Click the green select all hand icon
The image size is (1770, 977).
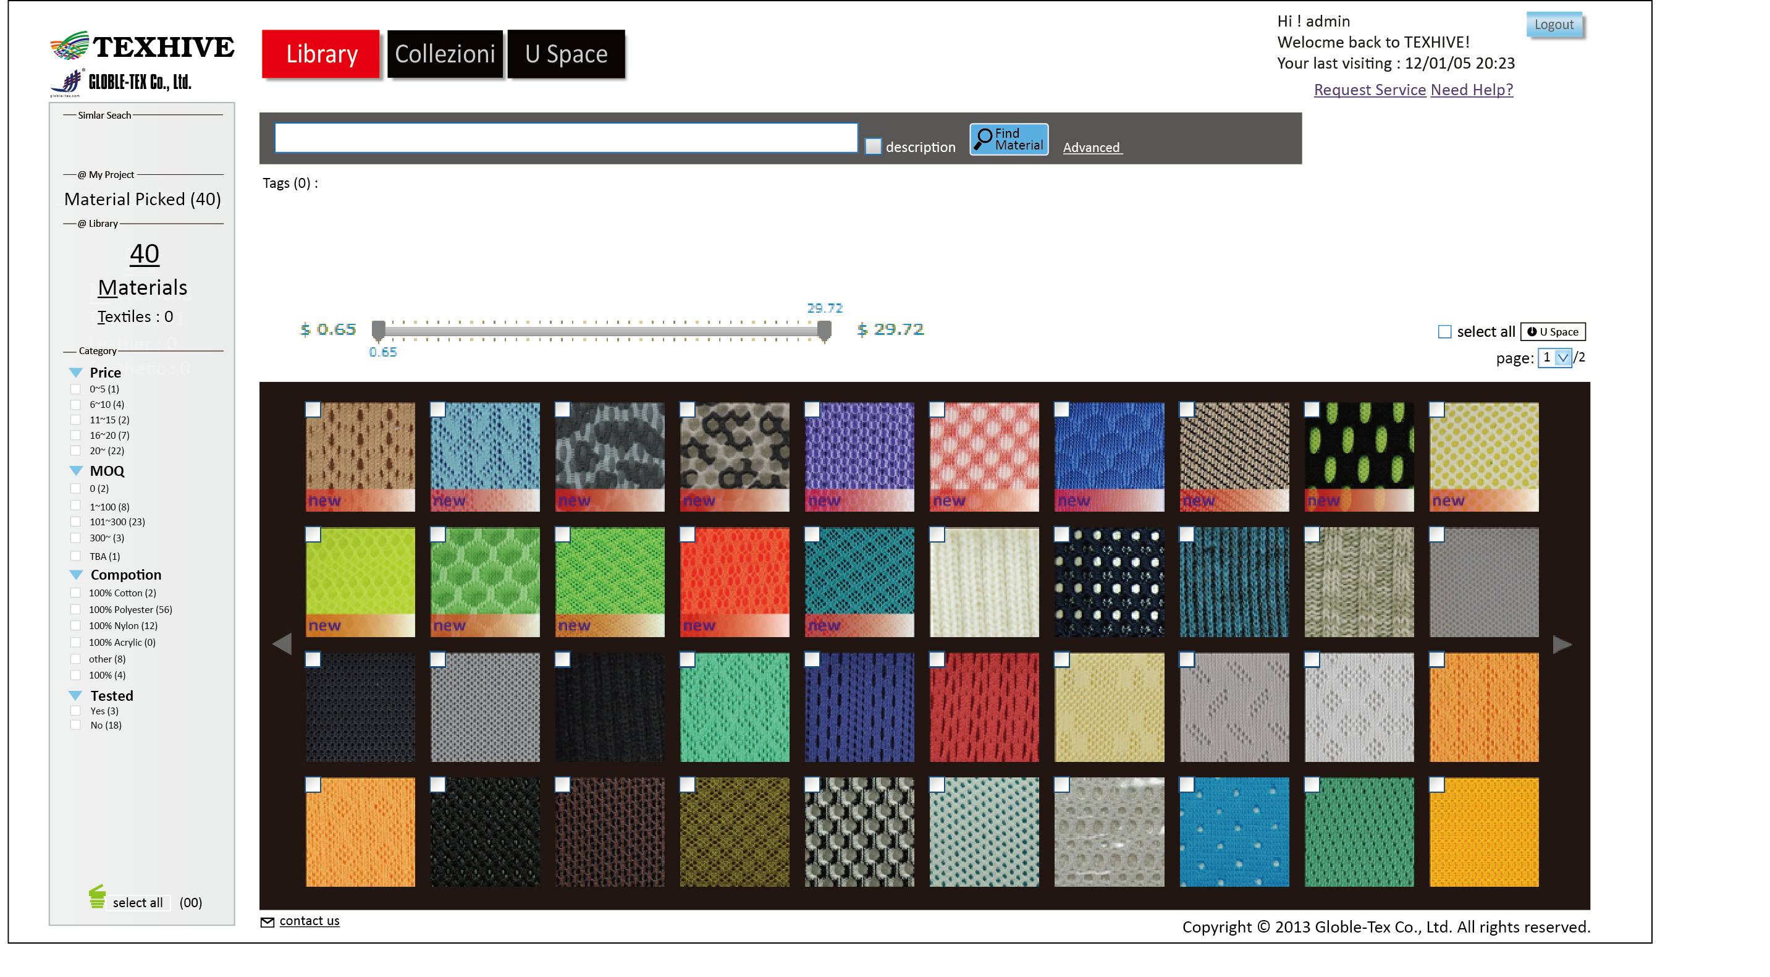[x=97, y=897]
